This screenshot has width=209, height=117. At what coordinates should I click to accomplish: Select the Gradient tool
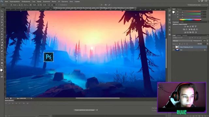(2, 43)
